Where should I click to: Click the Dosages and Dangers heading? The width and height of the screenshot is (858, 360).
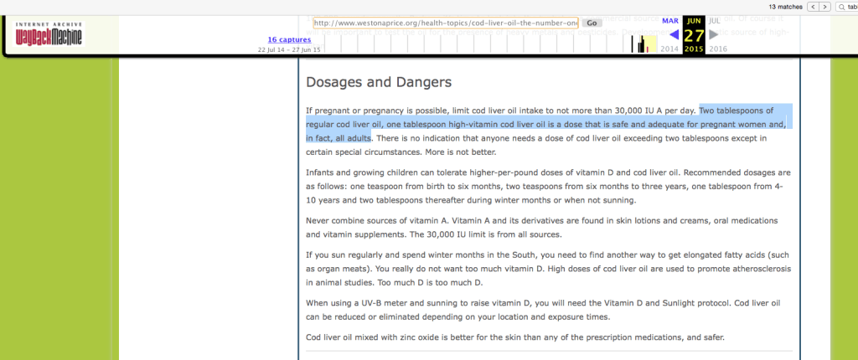pos(379,82)
